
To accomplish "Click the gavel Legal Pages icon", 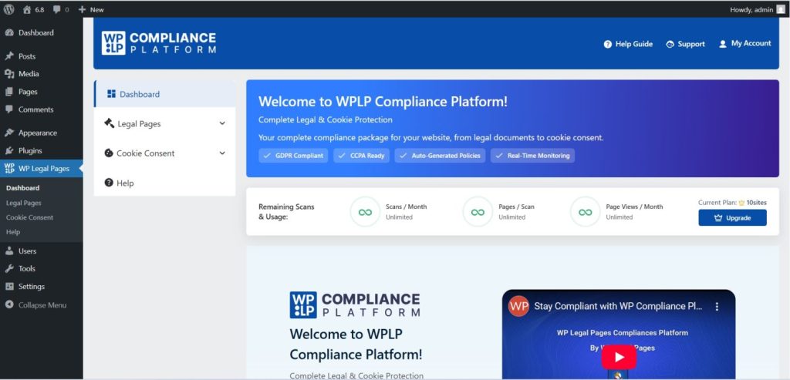I will [x=109, y=123].
